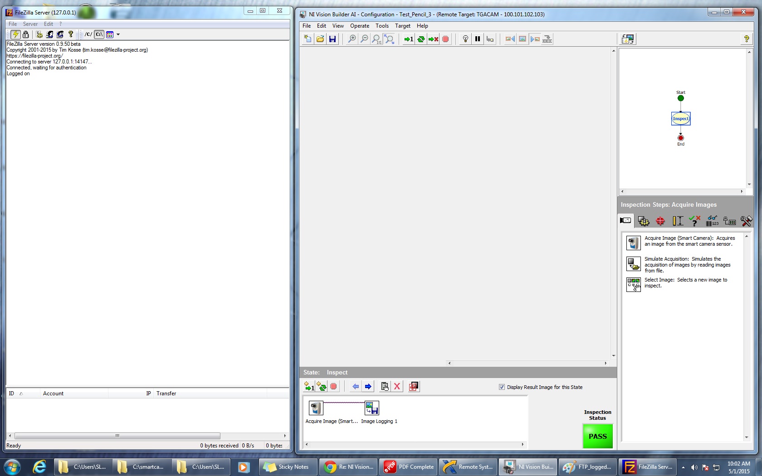This screenshot has height=476, width=762.
Task: Open the Operate menu
Action: click(x=360, y=26)
